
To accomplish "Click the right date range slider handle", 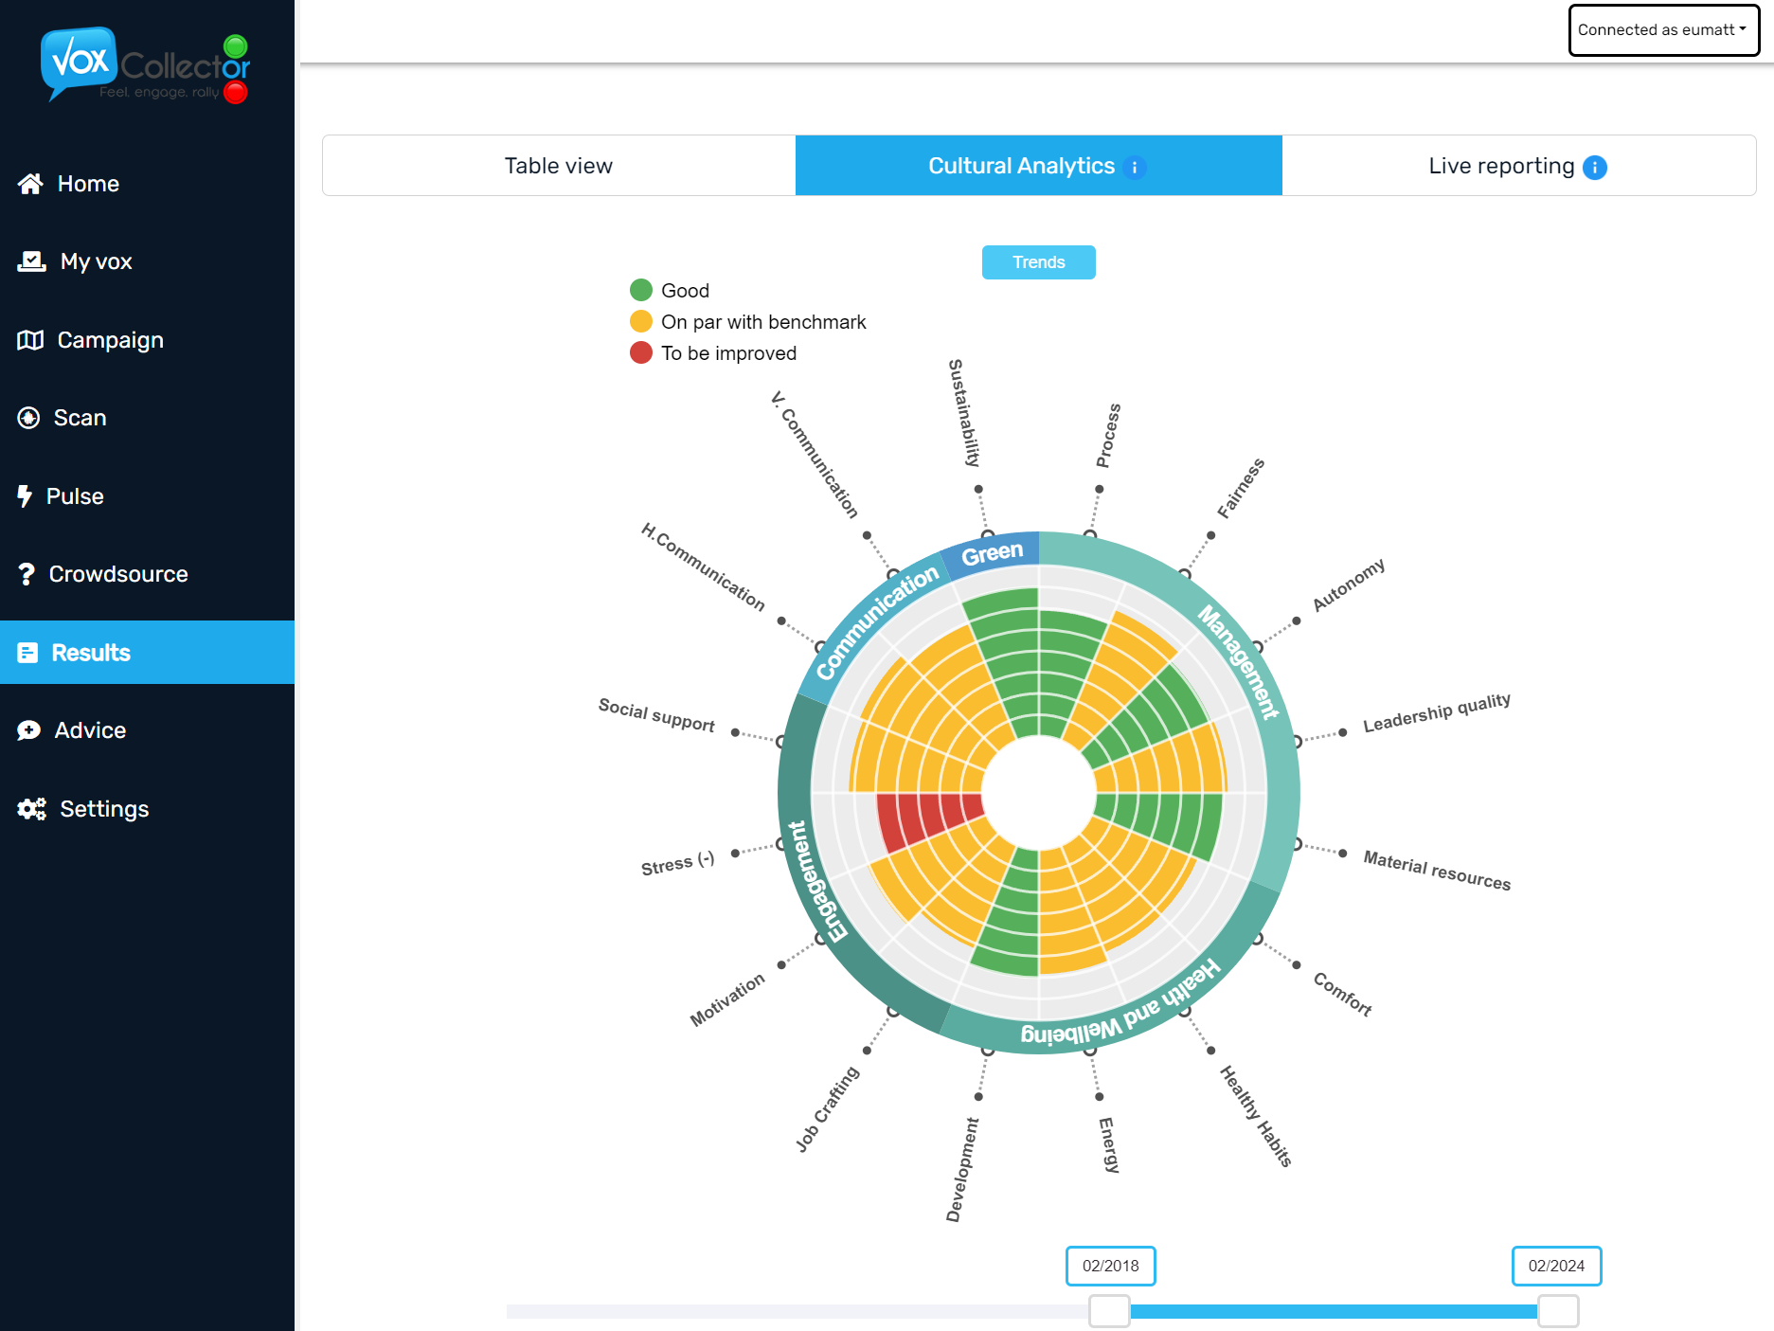I will [x=1558, y=1311].
